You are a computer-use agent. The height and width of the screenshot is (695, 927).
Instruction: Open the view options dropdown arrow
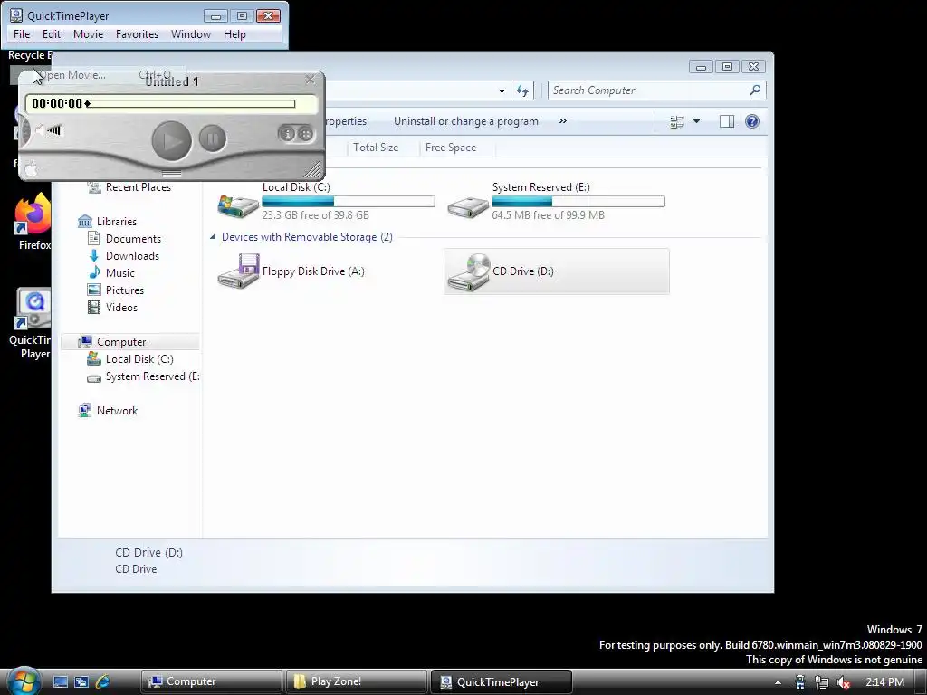(696, 122)
